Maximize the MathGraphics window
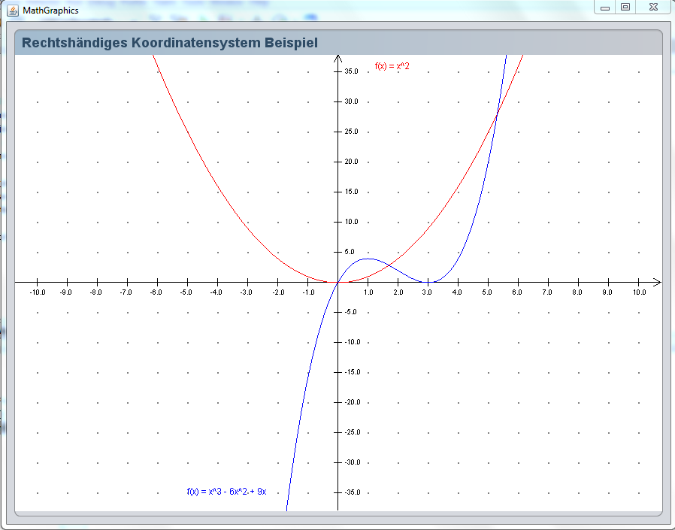 tap(625, 8)
